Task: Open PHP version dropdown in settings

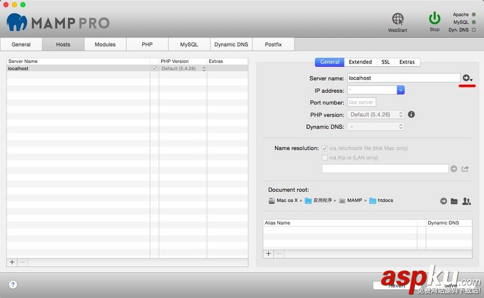Action: pos(376,114)
